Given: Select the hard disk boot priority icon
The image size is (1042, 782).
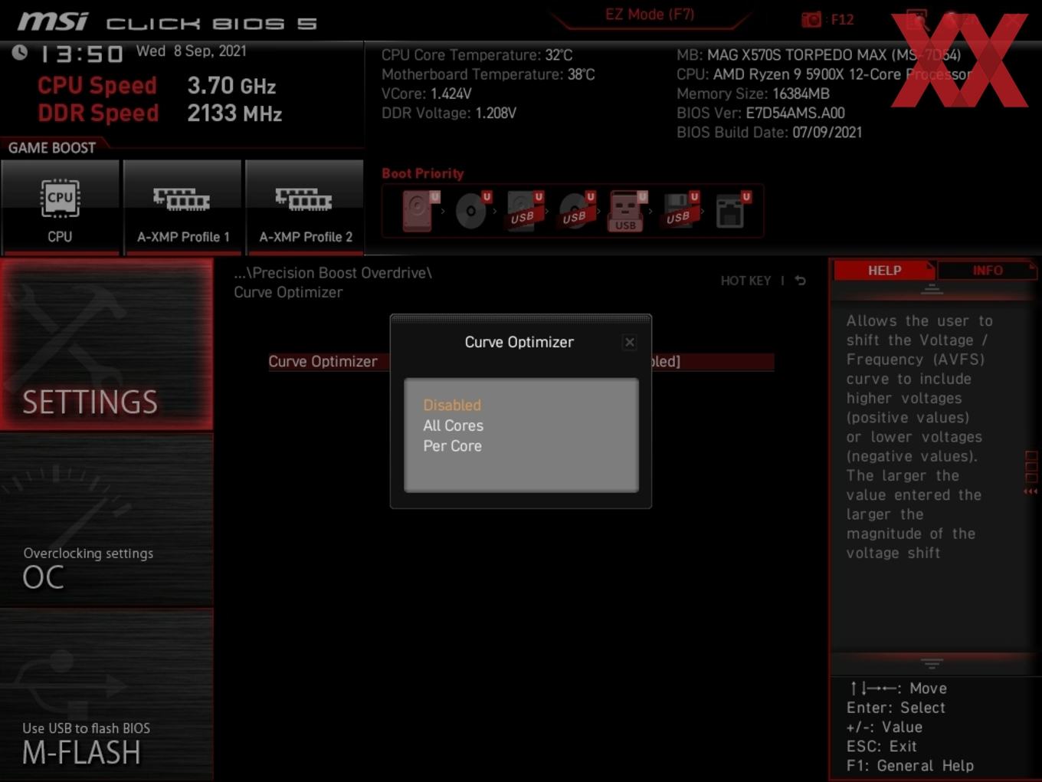Looking at the screenshot, I should [419, 211].
